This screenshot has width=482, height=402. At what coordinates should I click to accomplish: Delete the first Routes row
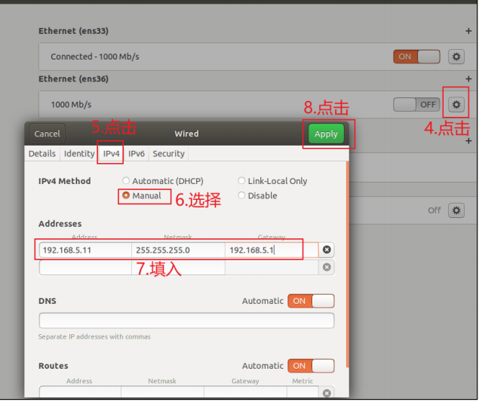[x=327, y=393]
